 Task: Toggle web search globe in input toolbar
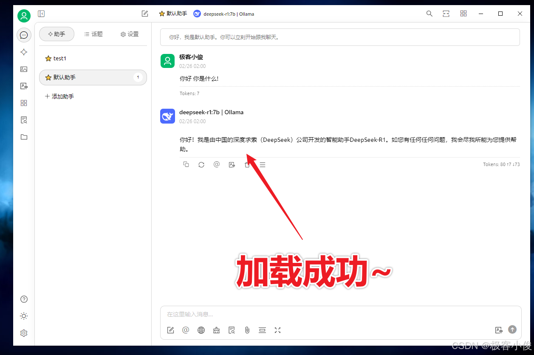click(201, 330)
